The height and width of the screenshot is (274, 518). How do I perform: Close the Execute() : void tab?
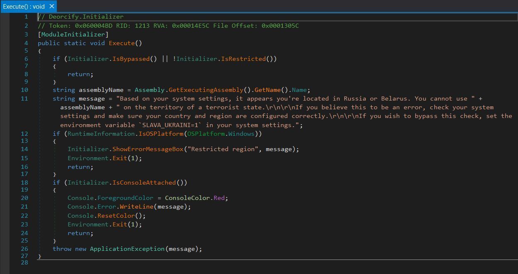(x=51, y=6)
